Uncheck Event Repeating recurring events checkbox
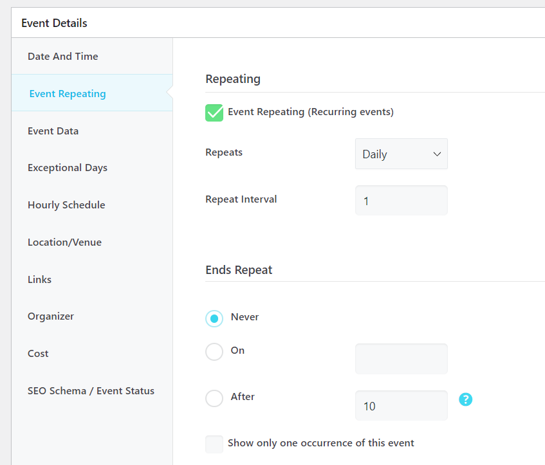 [214, 113]
